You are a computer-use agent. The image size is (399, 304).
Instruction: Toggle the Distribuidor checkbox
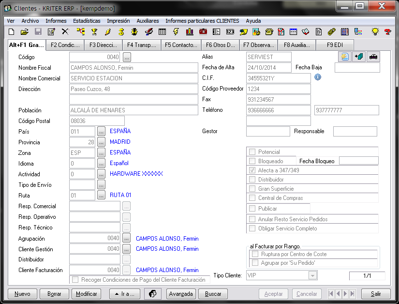(x=252, y=179)
